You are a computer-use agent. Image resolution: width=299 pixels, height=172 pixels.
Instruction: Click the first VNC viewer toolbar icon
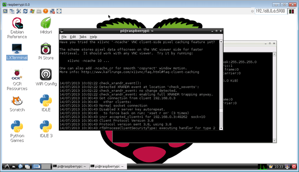click(5, 11)
